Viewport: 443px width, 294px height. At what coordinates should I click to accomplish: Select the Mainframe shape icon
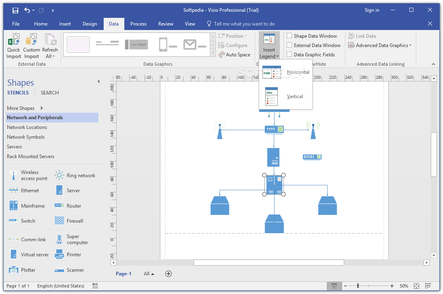tap(13, 206)
